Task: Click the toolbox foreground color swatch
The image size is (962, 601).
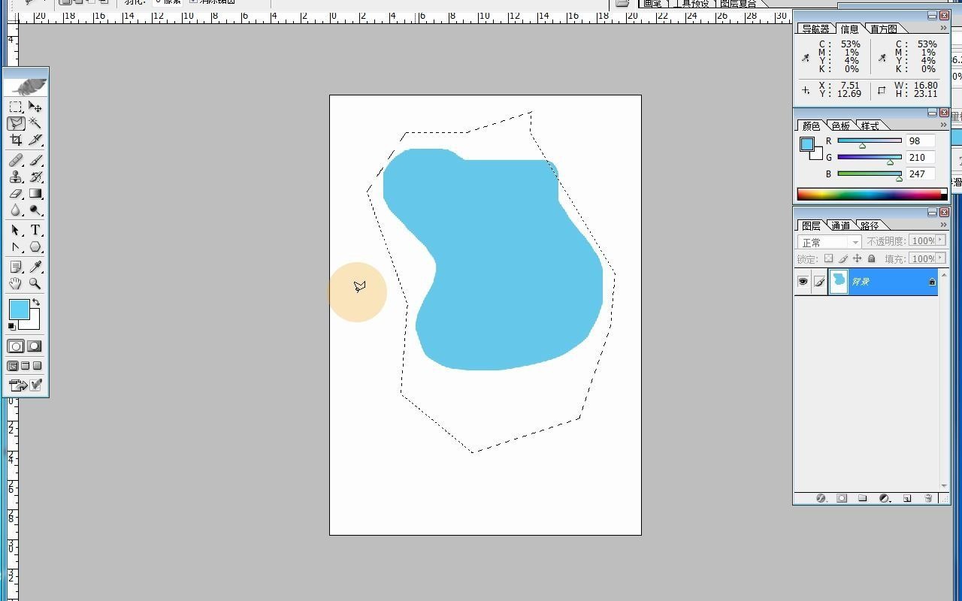Action: click(x=19, y=309)
